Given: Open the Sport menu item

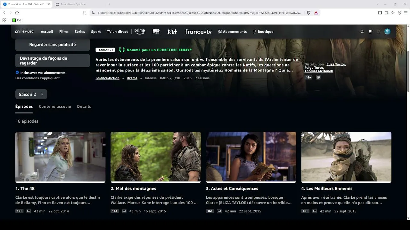Looking at the screenshot, I should tap(96, 32).
